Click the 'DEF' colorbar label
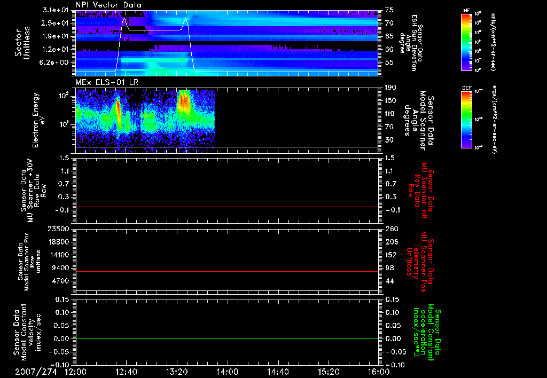 [467, 88]
